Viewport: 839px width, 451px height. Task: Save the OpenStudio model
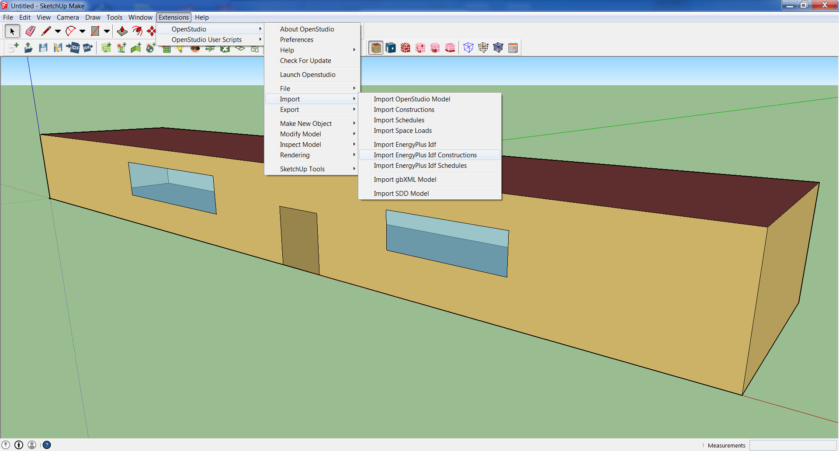pyautogui.click(x=43, y=48)
